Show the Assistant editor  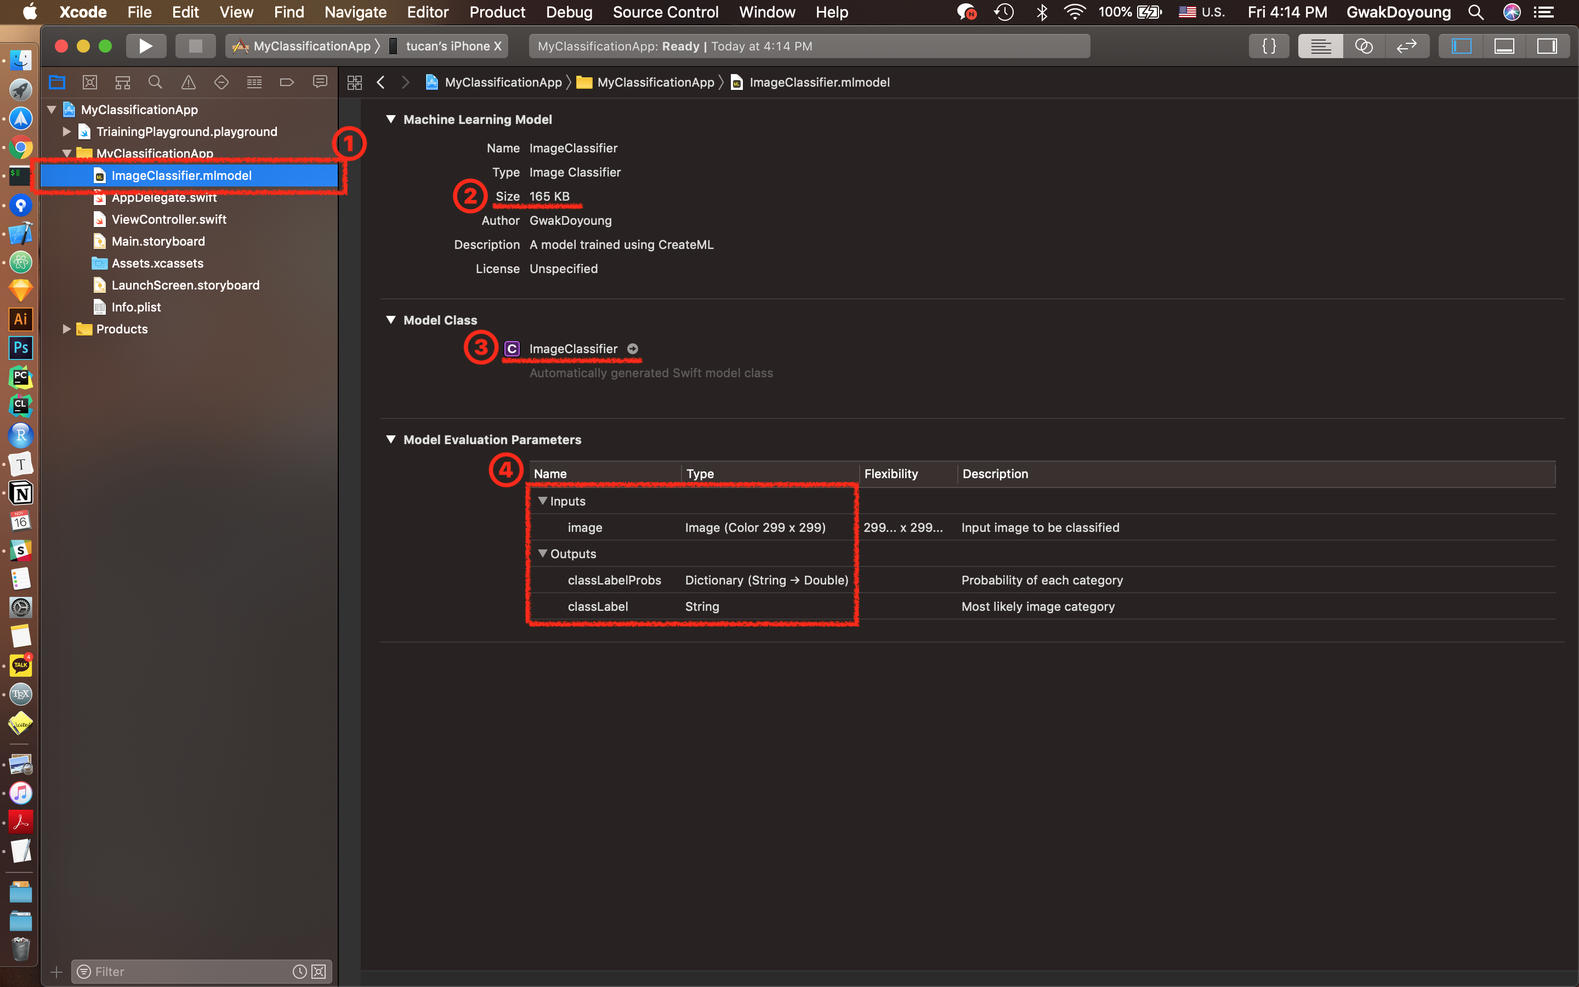coord(1364,47)
